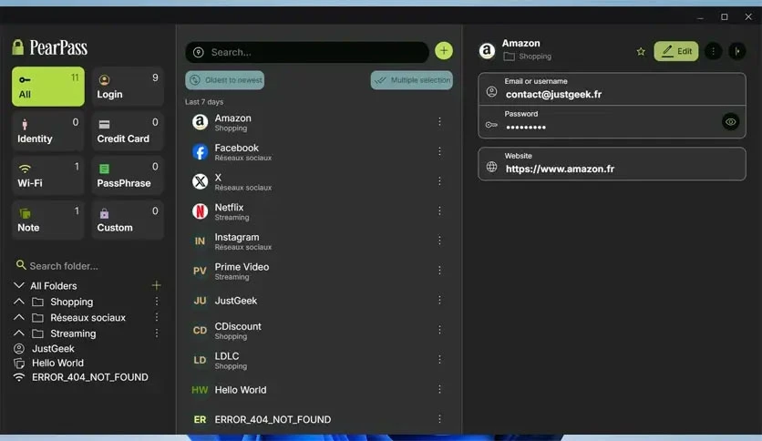Select the Note category tab
762x441 pixels.
tap(48, 220)
